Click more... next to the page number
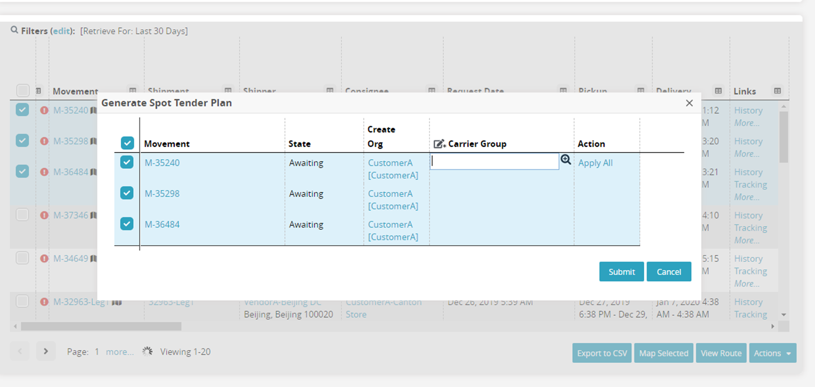Viewport: 815px width, 387px height. (120, 352)
